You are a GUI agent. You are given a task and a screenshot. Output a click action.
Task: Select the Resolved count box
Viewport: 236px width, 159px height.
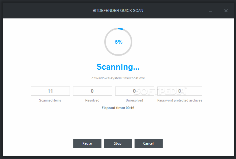pyautogui.click(x=93, y=91)
